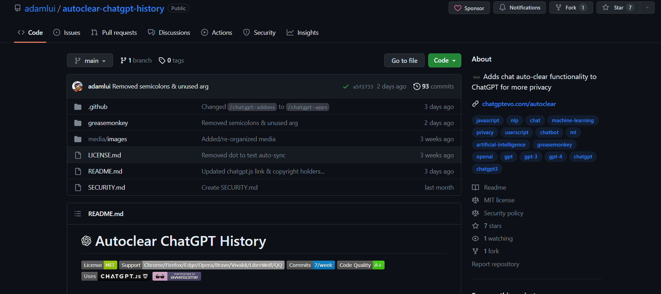Screen dimensions: 661x294
Task: Click the Go to file button
Action: (x=404, y=60)
